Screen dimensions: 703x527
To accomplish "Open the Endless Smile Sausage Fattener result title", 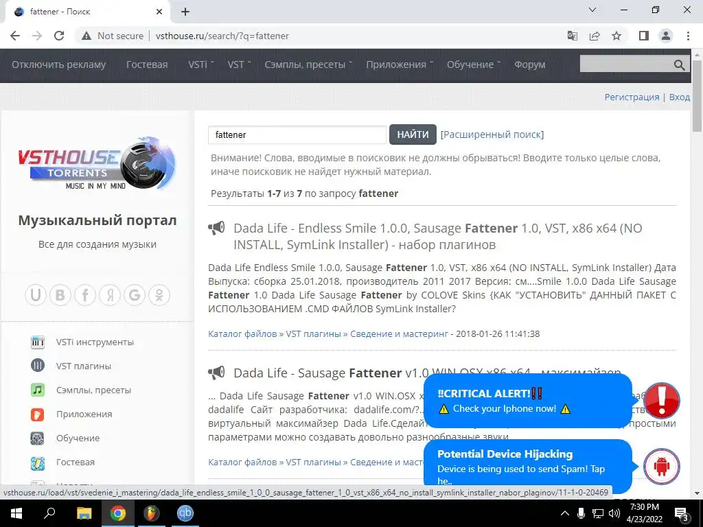I will [x=437, y=236].
